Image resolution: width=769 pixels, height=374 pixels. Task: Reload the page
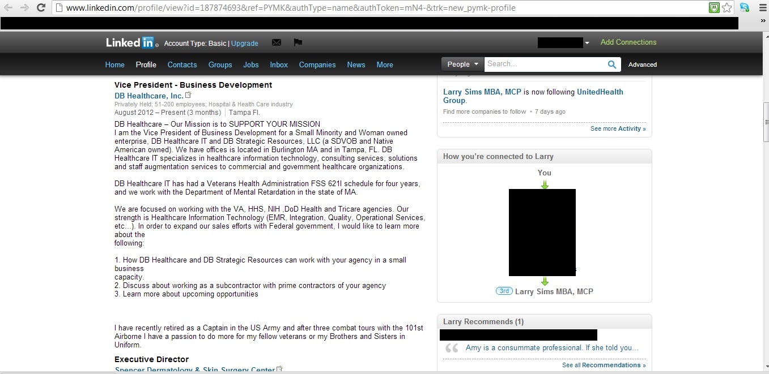(x=41, y=8)
